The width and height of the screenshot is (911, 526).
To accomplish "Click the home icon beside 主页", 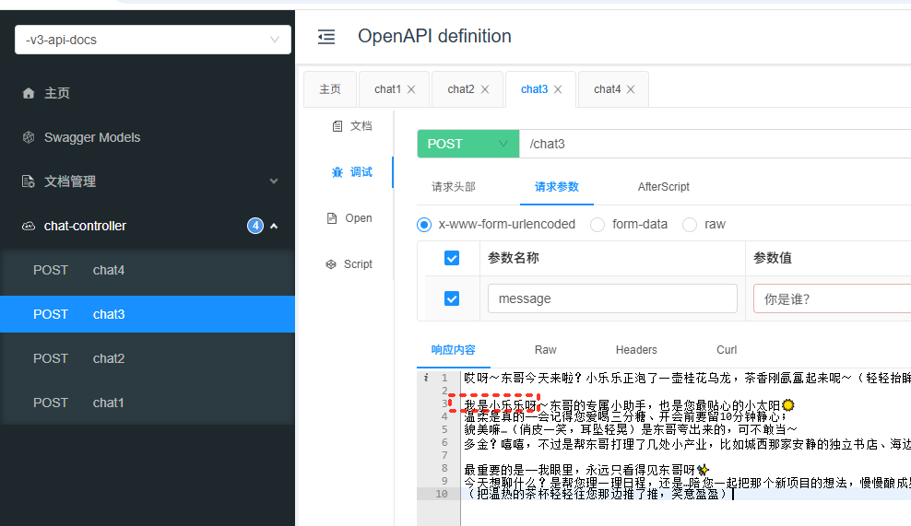I will pos(28,93).
